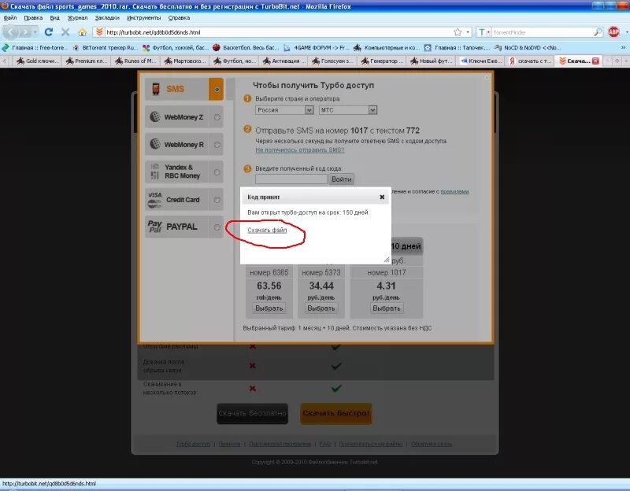Open the Файл menu
Viewport: 630px width, 491px height.
(x=10, y=17)
